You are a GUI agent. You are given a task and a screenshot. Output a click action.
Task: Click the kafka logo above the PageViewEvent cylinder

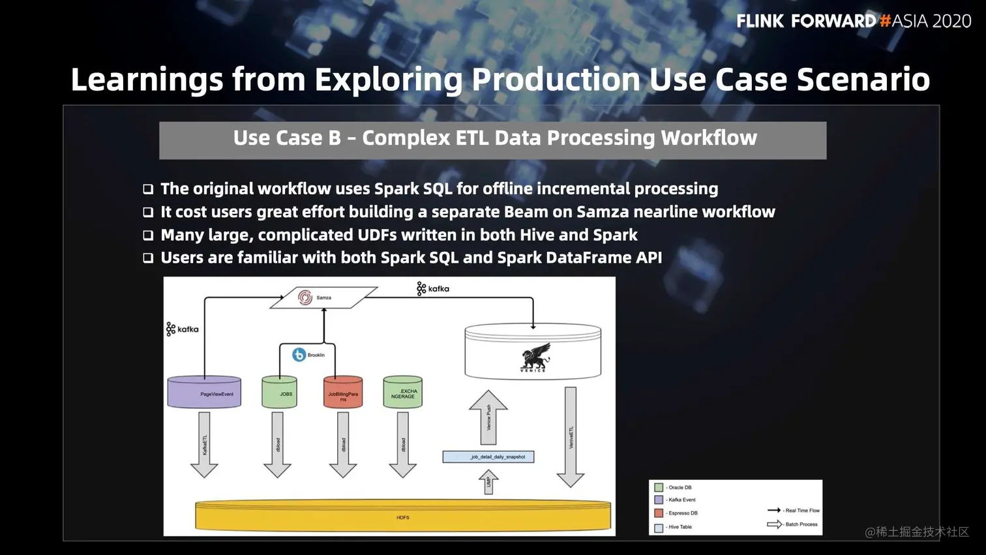tap(183, 329)
